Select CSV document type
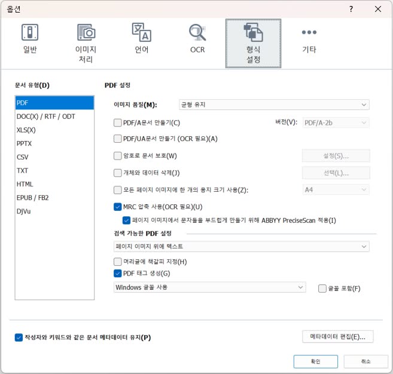The height and width of the screenshot is (374, 393). coord(54,157)
